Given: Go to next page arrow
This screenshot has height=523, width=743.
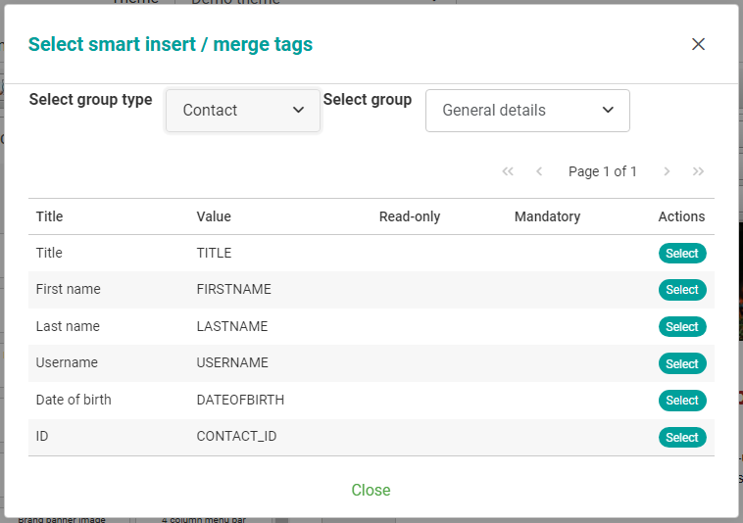Looking at the screenshot, I should (667, 171).
